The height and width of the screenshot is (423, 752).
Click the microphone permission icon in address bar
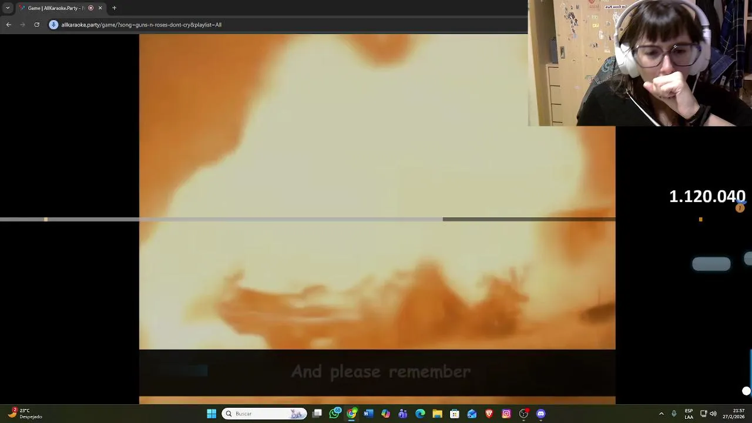point(53,25)
